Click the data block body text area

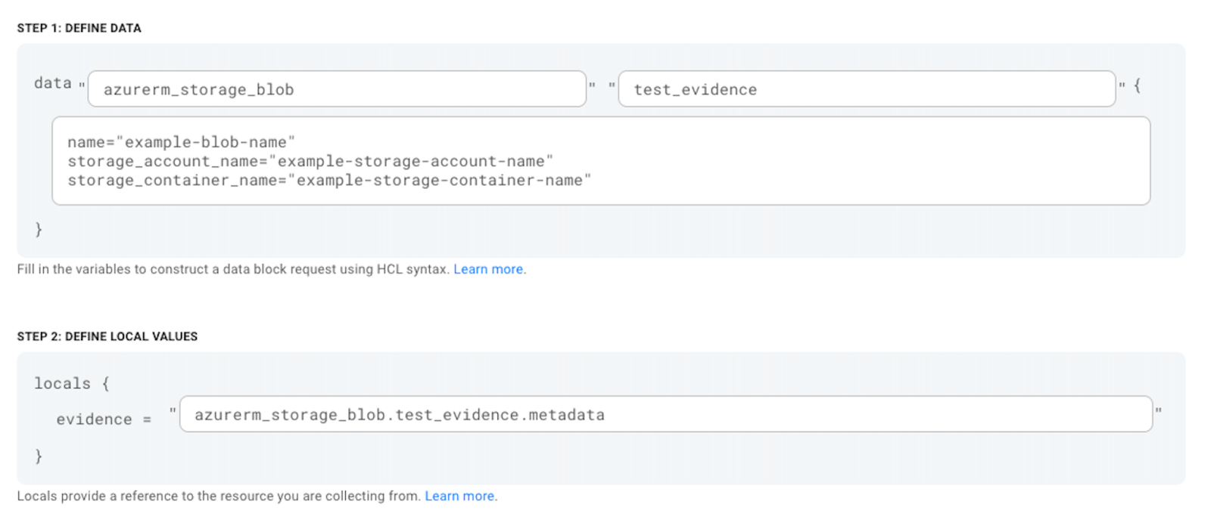pyautogui.click(x=601, y=161)
